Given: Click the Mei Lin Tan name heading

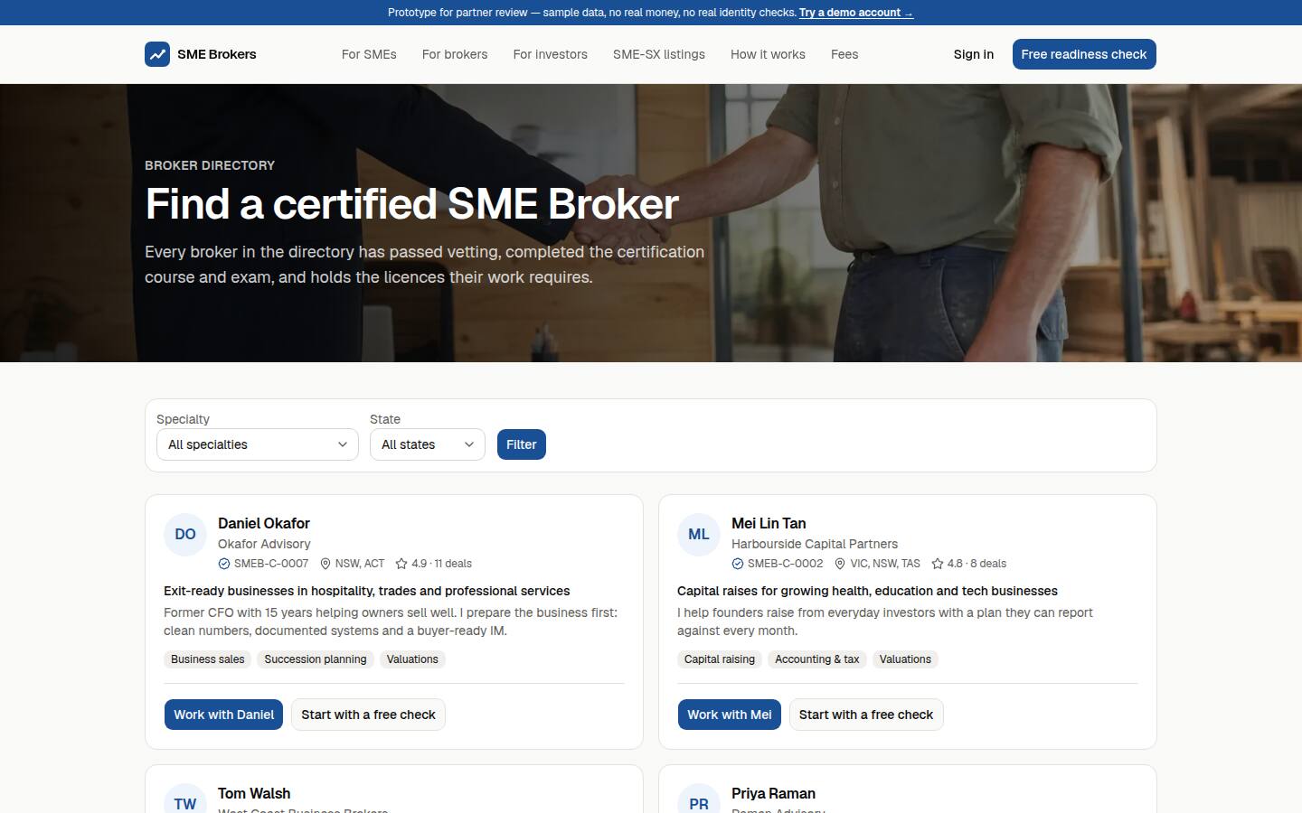Looking at the screenshot, I should click(x=769, y=523).
